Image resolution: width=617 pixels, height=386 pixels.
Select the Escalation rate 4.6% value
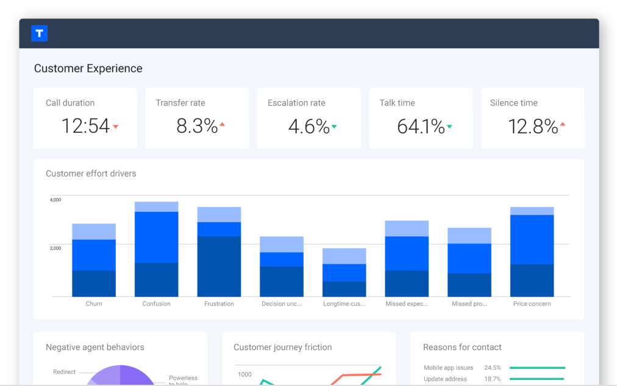(x=309, y=127)
